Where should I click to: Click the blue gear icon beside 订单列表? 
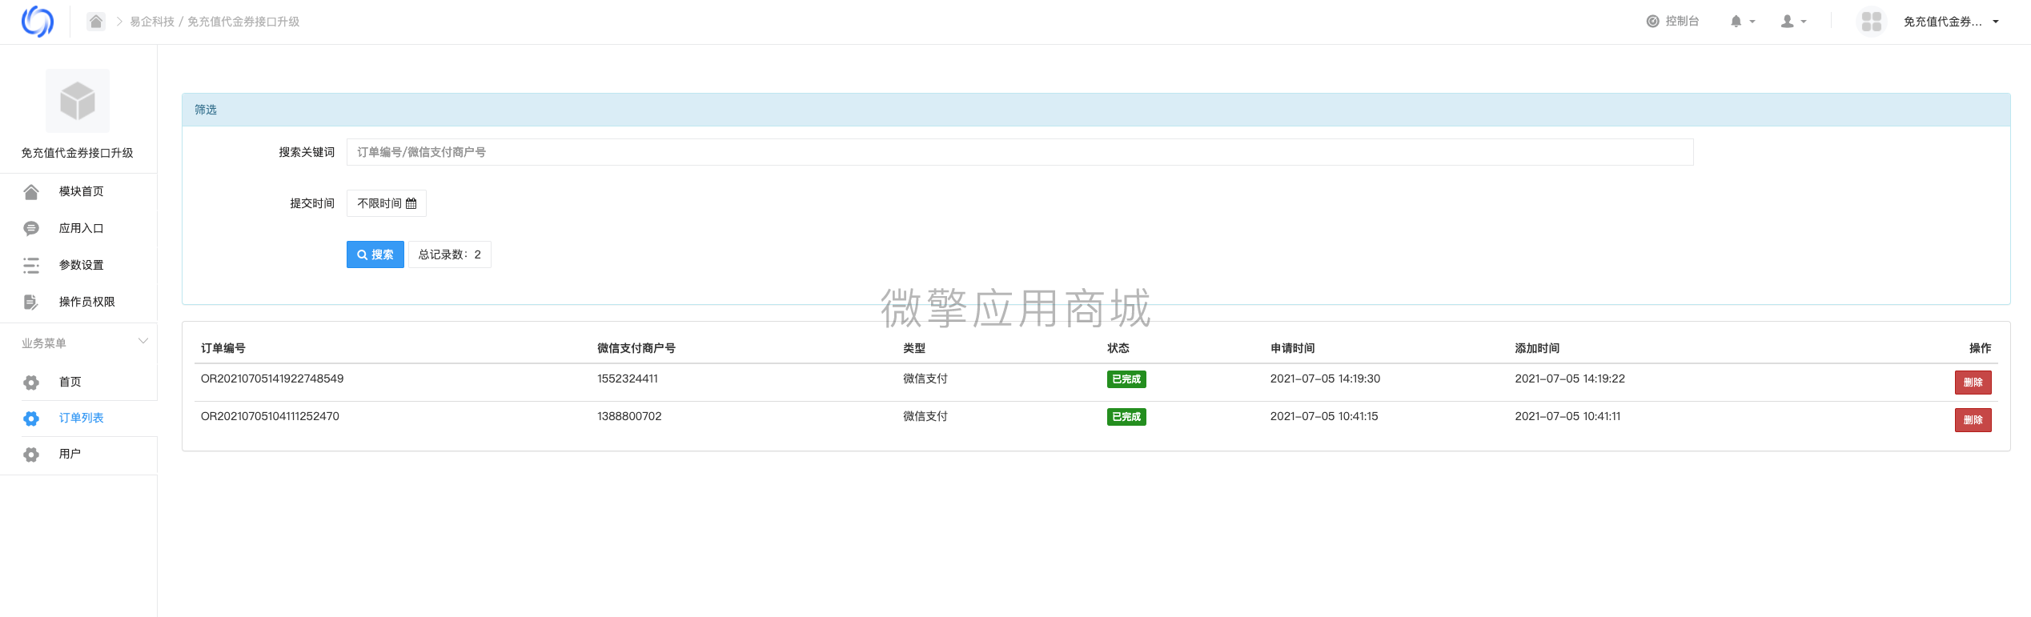[x=31, y=419]
